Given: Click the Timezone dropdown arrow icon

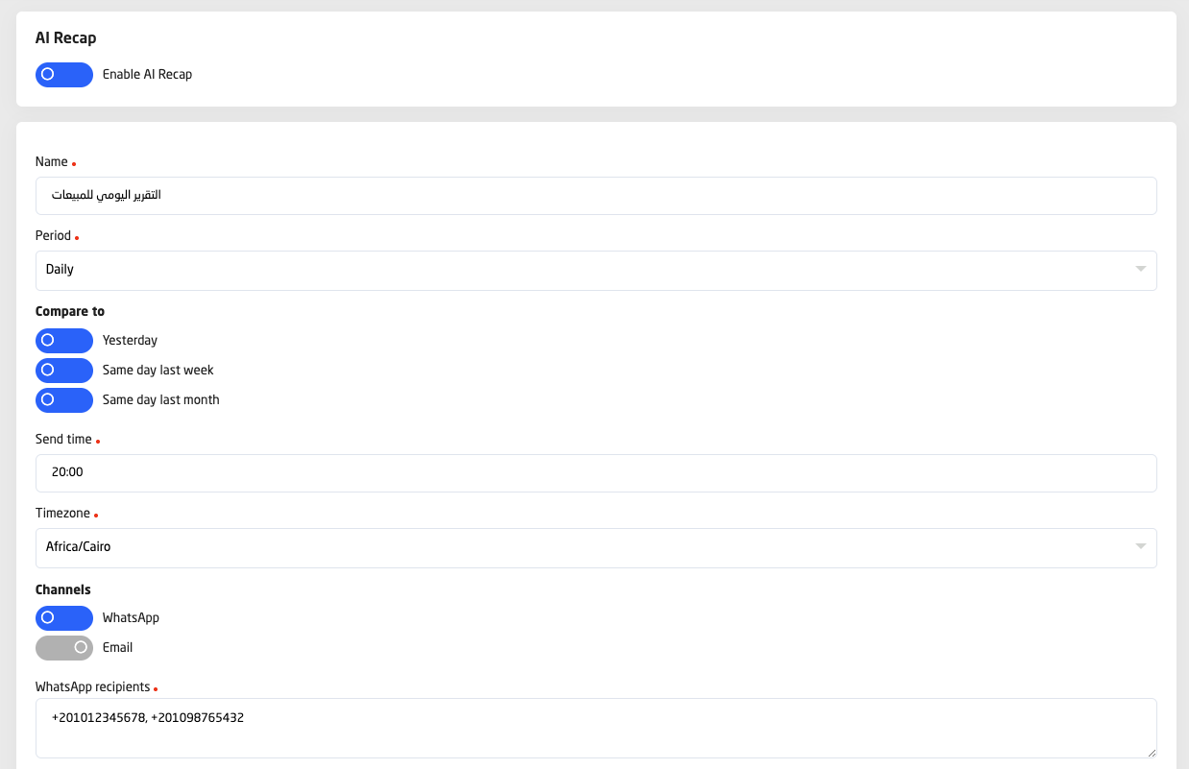Looking at the screenshot, I should click(1140, 547).
